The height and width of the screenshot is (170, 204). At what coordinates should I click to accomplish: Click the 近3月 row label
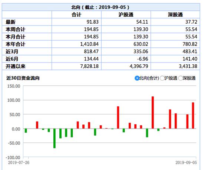pos(12,51)
